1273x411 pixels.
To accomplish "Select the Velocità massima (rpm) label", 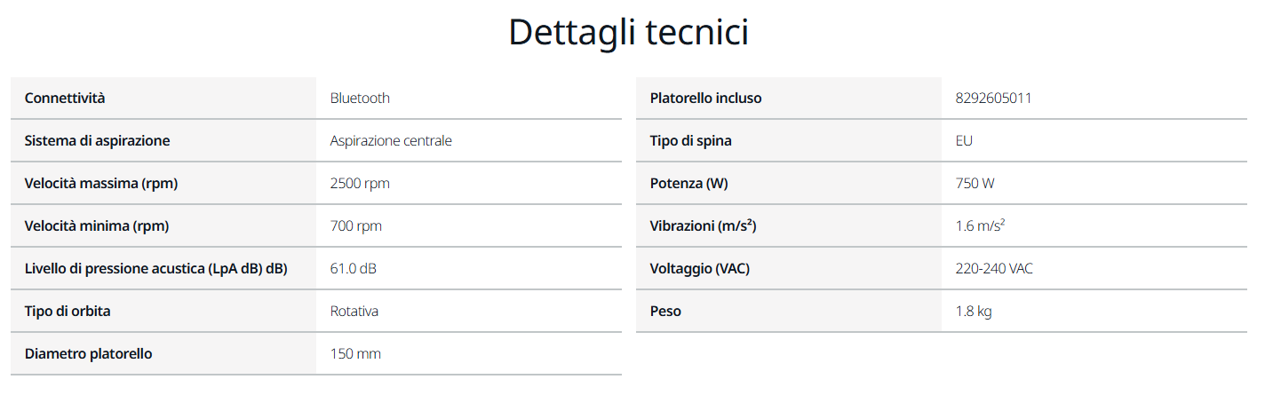I will point(101,183).
